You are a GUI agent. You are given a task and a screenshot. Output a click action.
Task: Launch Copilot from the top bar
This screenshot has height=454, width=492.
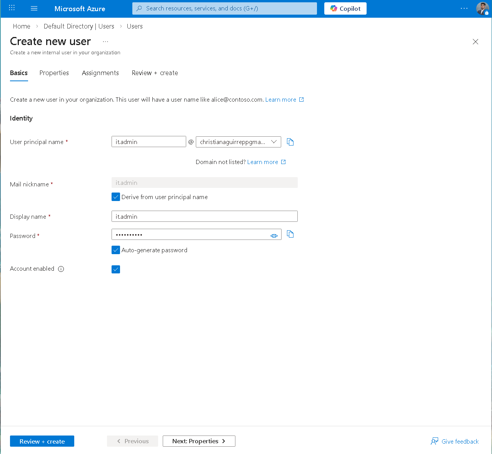tap(345, 8)
